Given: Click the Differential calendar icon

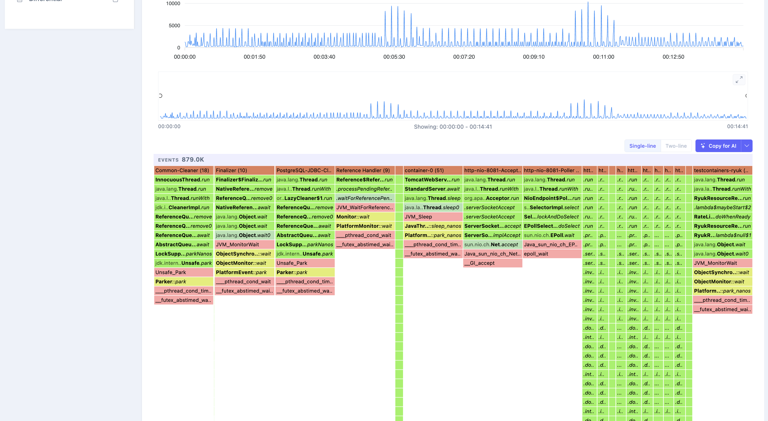Looking at the screenshot, I should pos(20,1).
